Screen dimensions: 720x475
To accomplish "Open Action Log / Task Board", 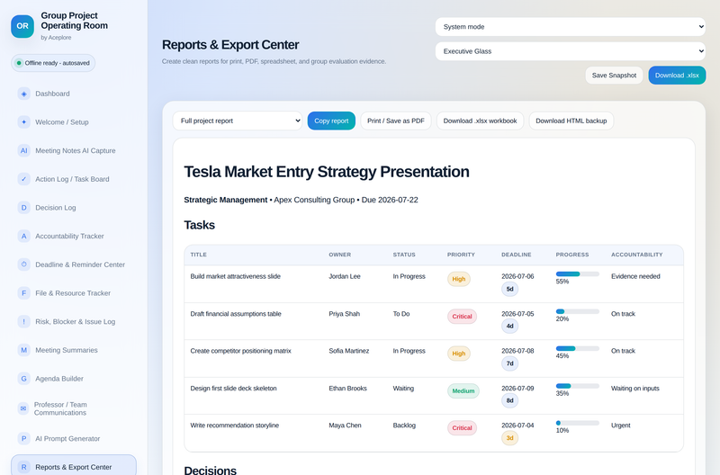I will coord(74,179).
